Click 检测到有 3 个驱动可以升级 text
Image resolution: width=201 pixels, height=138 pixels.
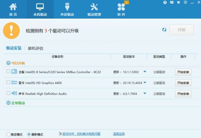pyautogui.click(x=52, y=31)
